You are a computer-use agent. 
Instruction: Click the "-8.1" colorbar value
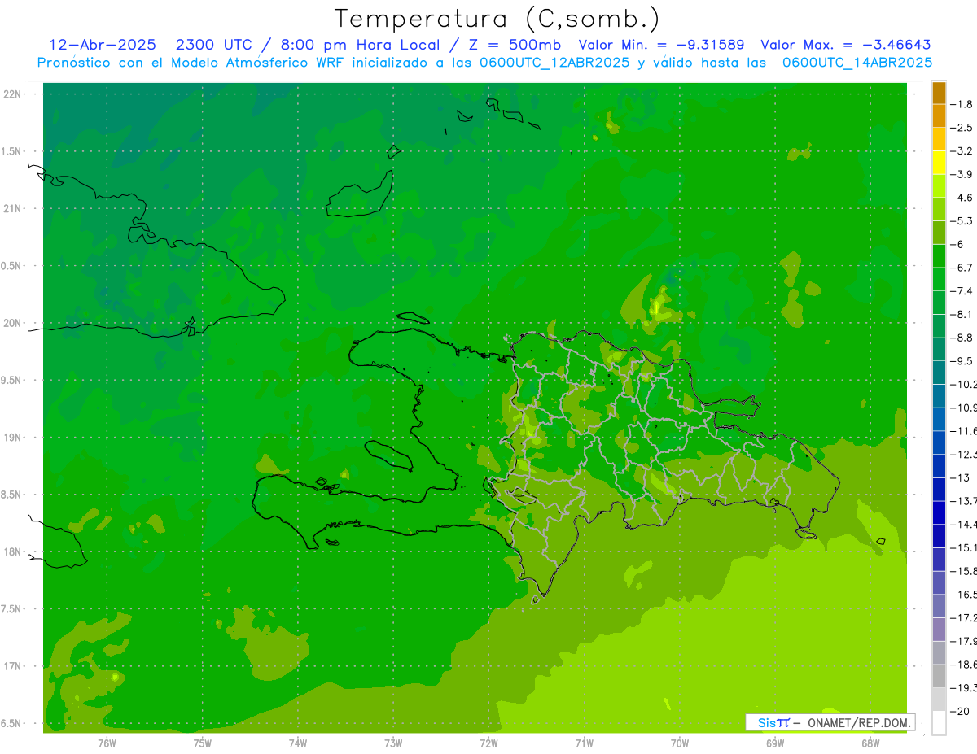click(x=962, y=314)
